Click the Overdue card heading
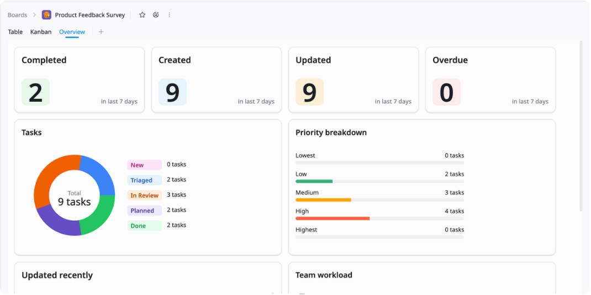The width and height of the screenshot is (591, 295). click(450, 60)
